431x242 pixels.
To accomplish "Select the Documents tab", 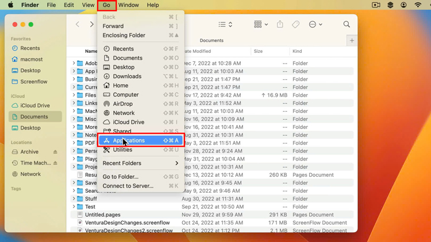I will pos(211,41).
